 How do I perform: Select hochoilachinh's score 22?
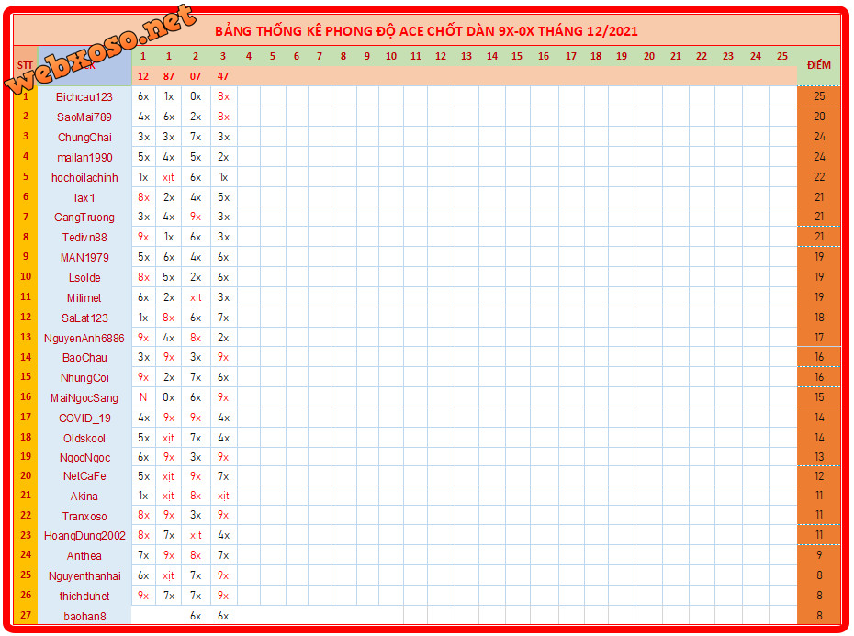(818, 177)
